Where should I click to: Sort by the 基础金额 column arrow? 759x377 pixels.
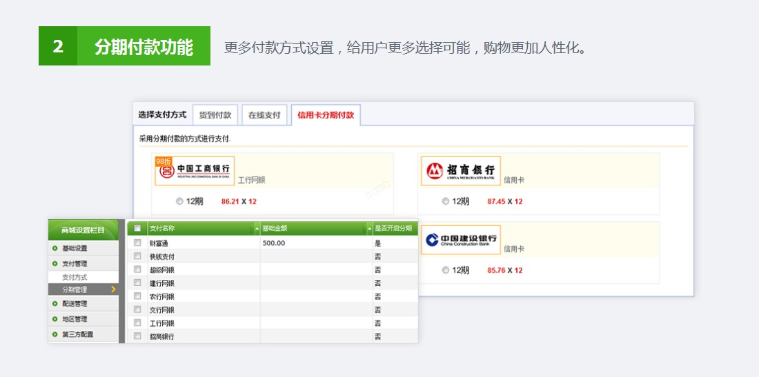pos(368,229)
